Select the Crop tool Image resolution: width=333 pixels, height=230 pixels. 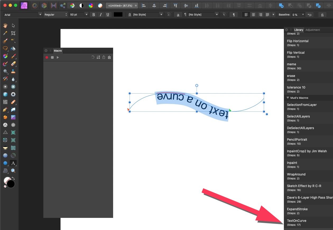click(x=13, y=33)
